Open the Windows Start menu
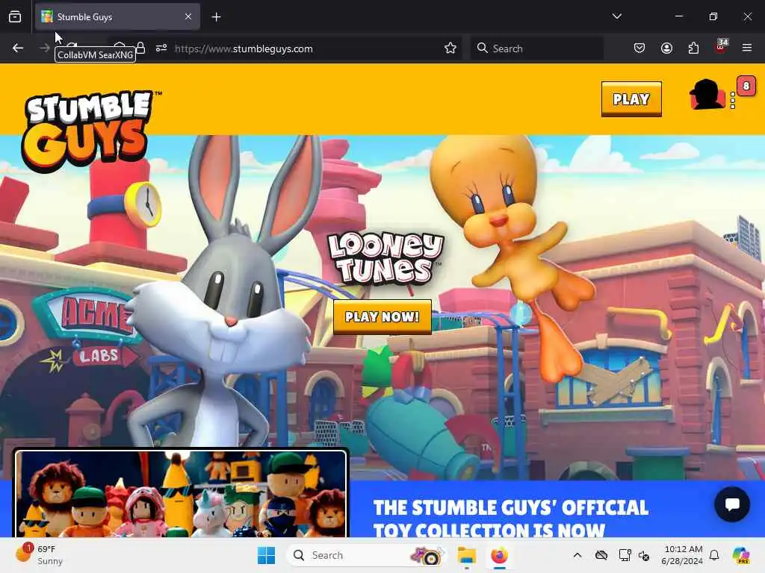765x573 pixels. 267,555
